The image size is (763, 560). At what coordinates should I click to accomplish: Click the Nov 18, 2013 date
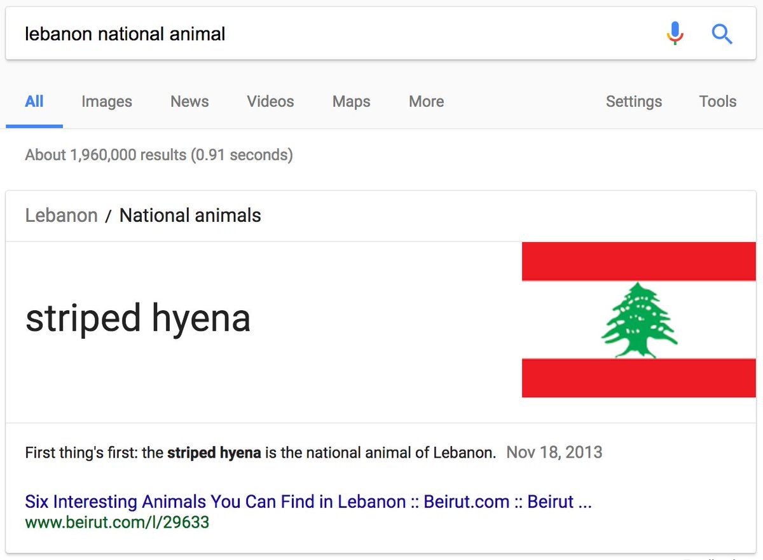(x=554, y=453)
